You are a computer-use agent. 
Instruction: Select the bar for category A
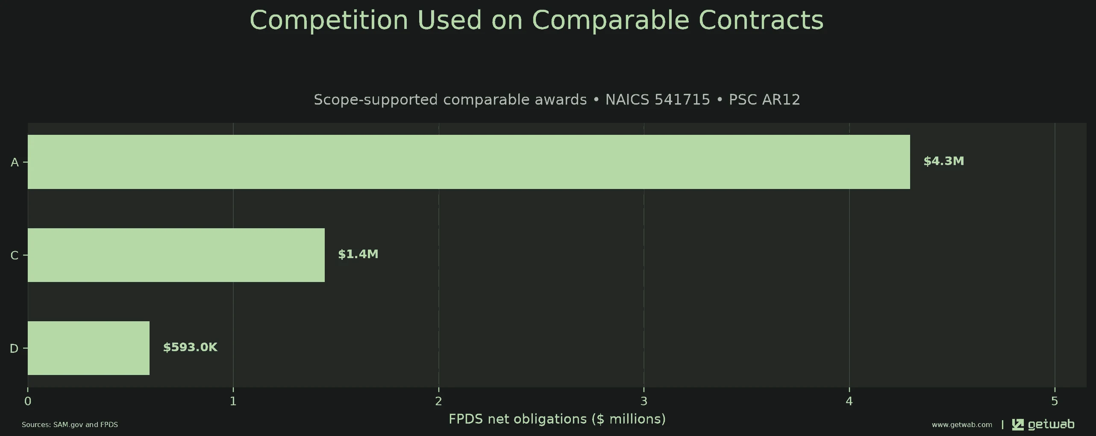click(x=469, y=162)
